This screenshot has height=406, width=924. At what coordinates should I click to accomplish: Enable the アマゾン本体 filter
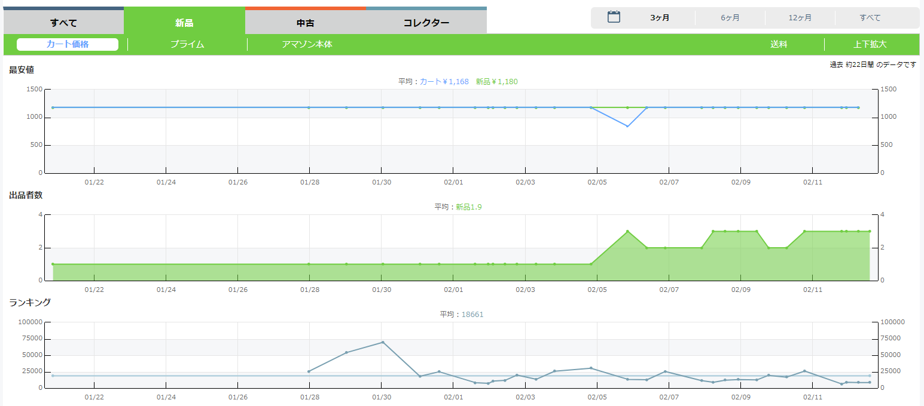coord(307,44)
